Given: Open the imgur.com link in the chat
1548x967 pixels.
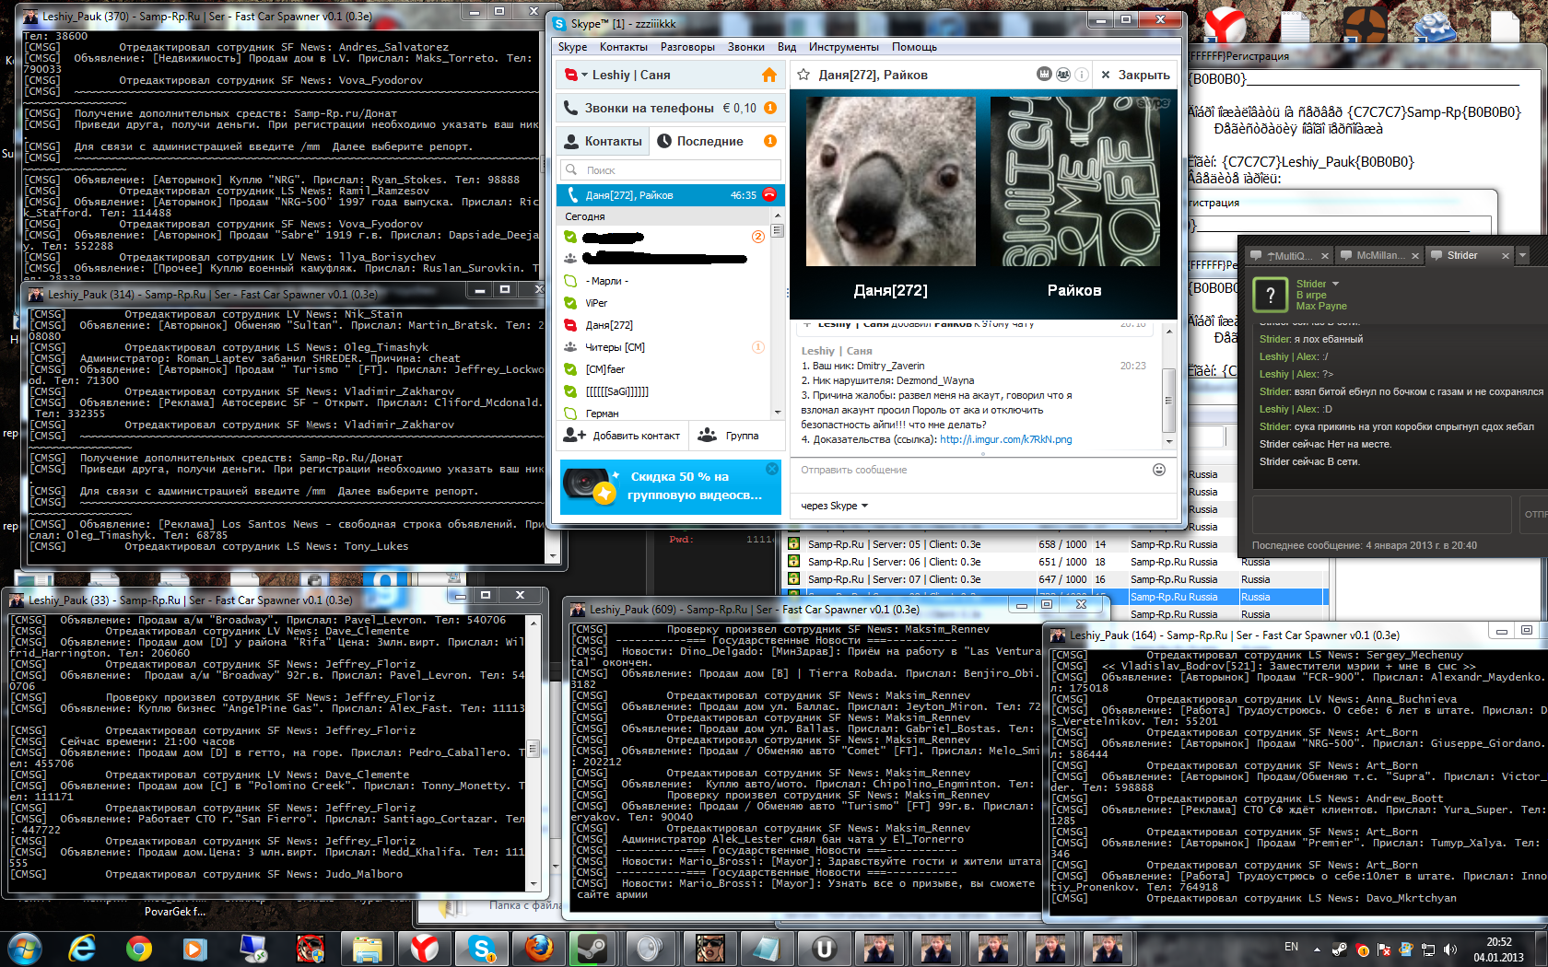Looking at the screenshot, I should pos(1005,440).
